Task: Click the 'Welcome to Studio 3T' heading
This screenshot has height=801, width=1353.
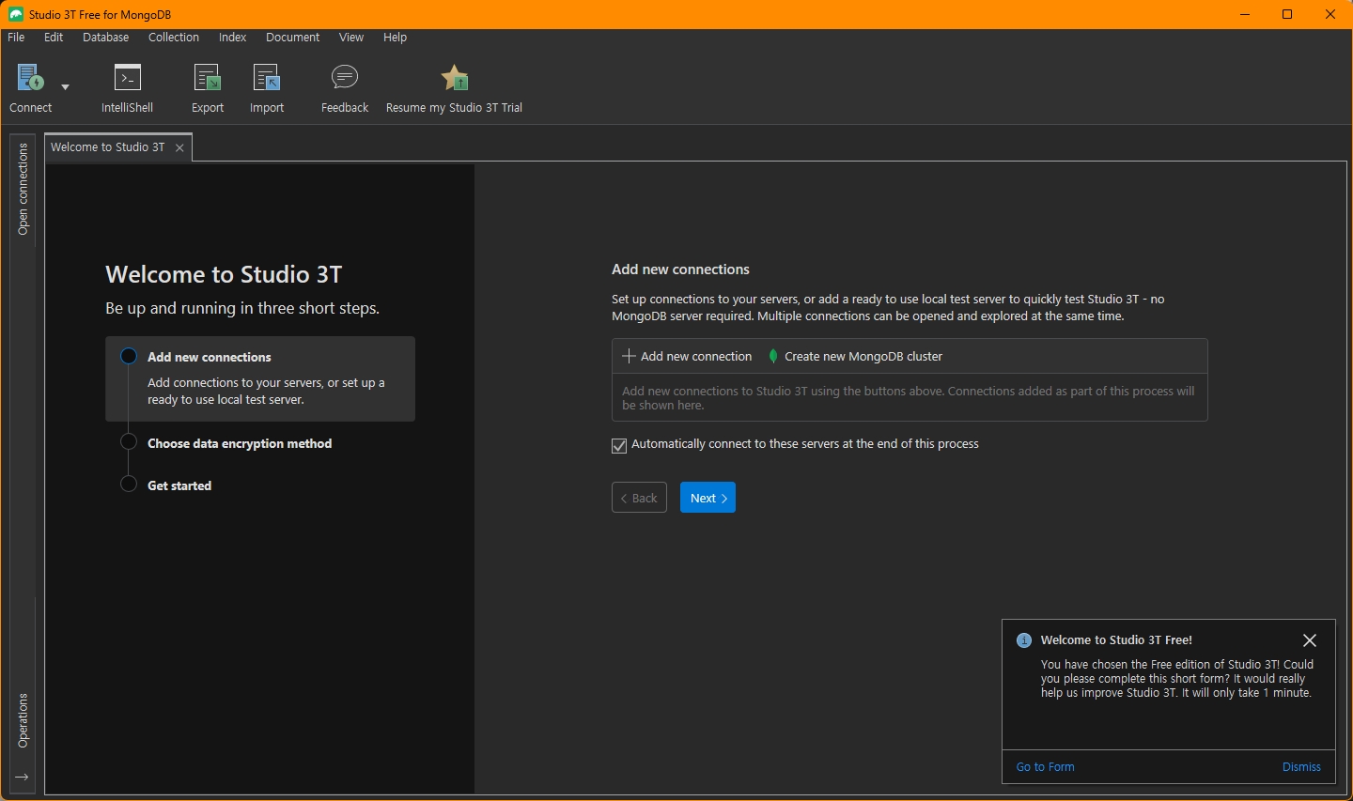Action: click(224, 274)
